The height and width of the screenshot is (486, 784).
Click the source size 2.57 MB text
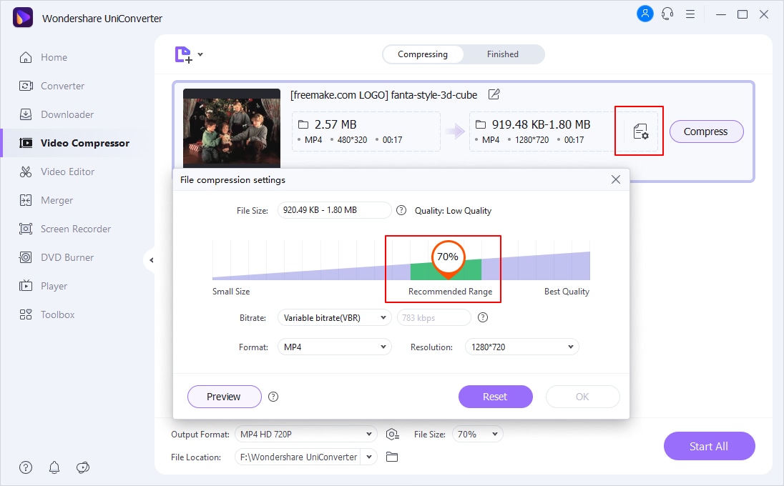pos(335,124)
